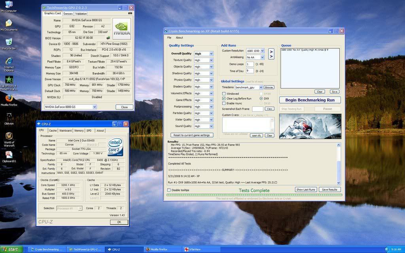This screenshot has width=405, height=253.
Task: Check the Disable tooltips box
Action: (x=169, y=190)
